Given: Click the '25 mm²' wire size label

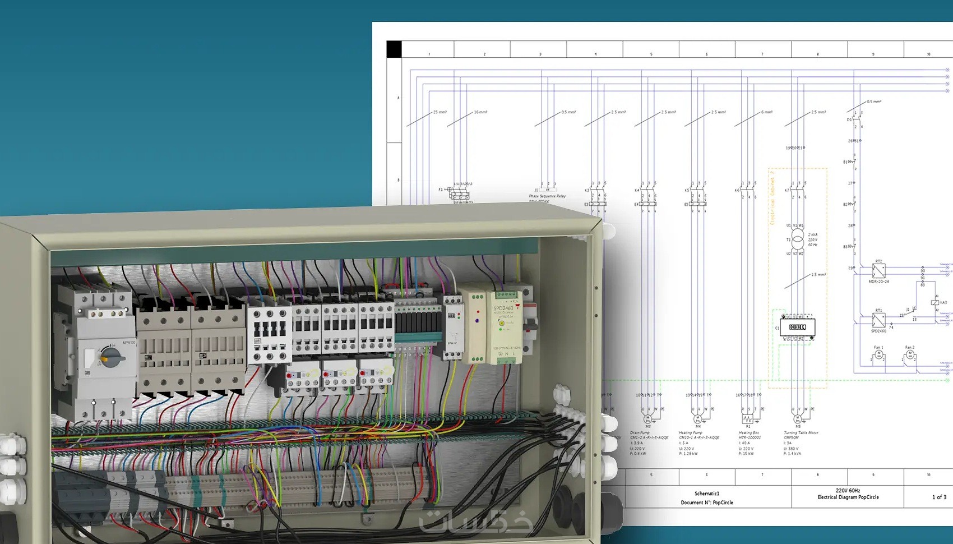Looking at the screenshot, I should coord(440,112).
